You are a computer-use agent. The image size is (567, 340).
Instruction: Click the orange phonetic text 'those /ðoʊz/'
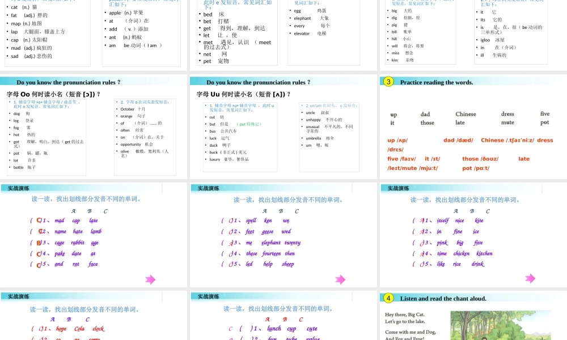(x=480, y=159)
